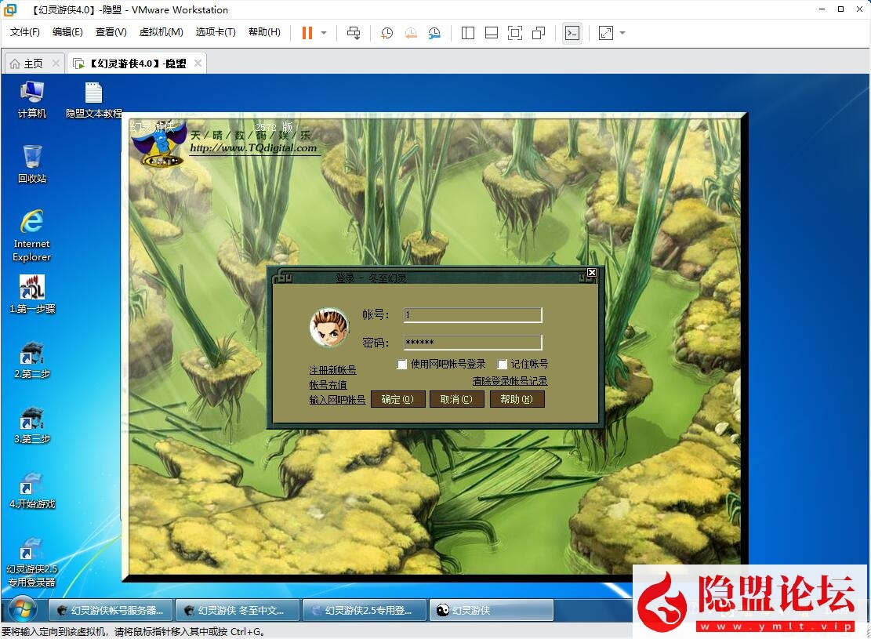Open the snapshot manager icon
The height and width of the screenshot is (639, 871).
point(434,33)
